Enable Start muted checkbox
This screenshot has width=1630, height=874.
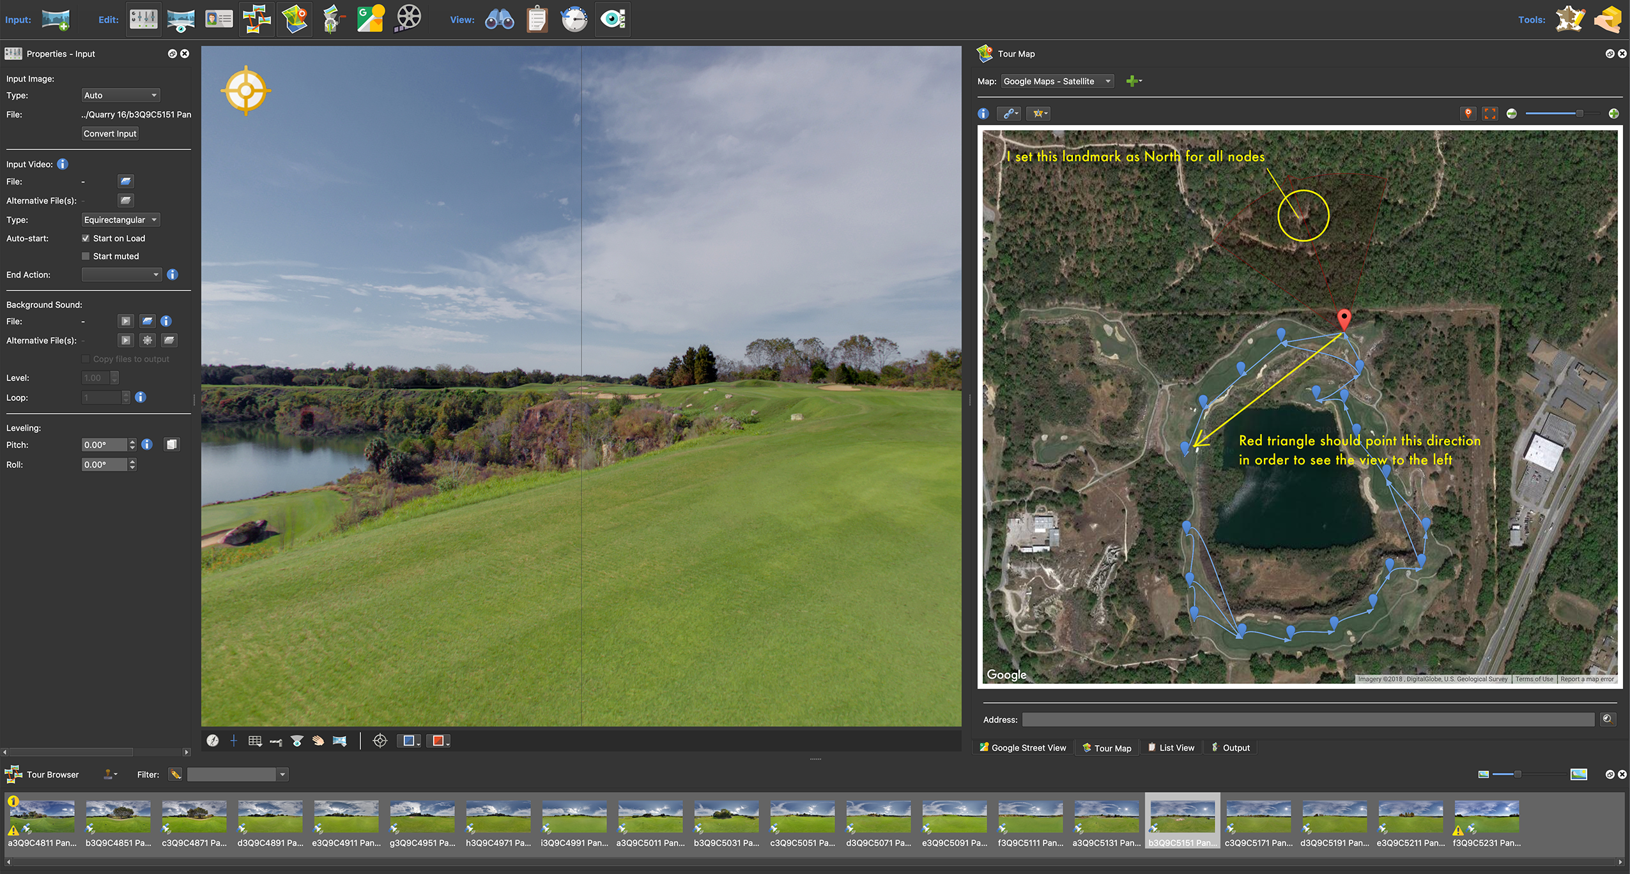point(86,256)
